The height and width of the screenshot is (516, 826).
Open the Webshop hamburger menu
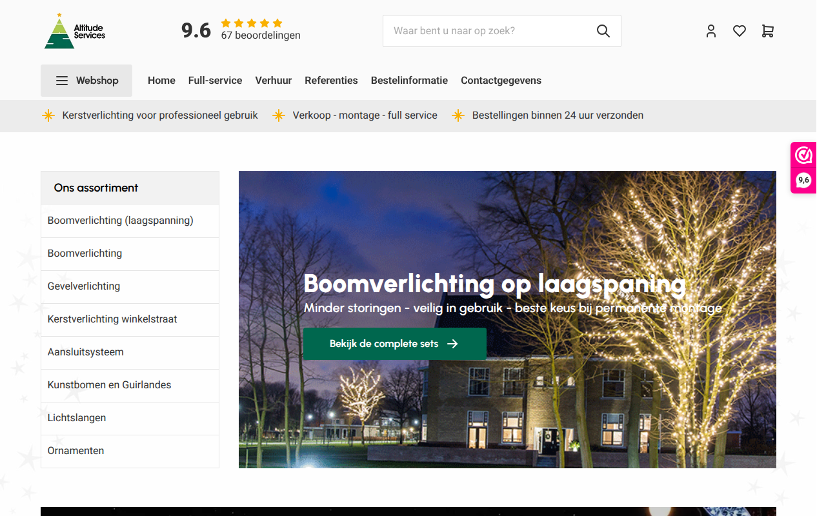86,81
